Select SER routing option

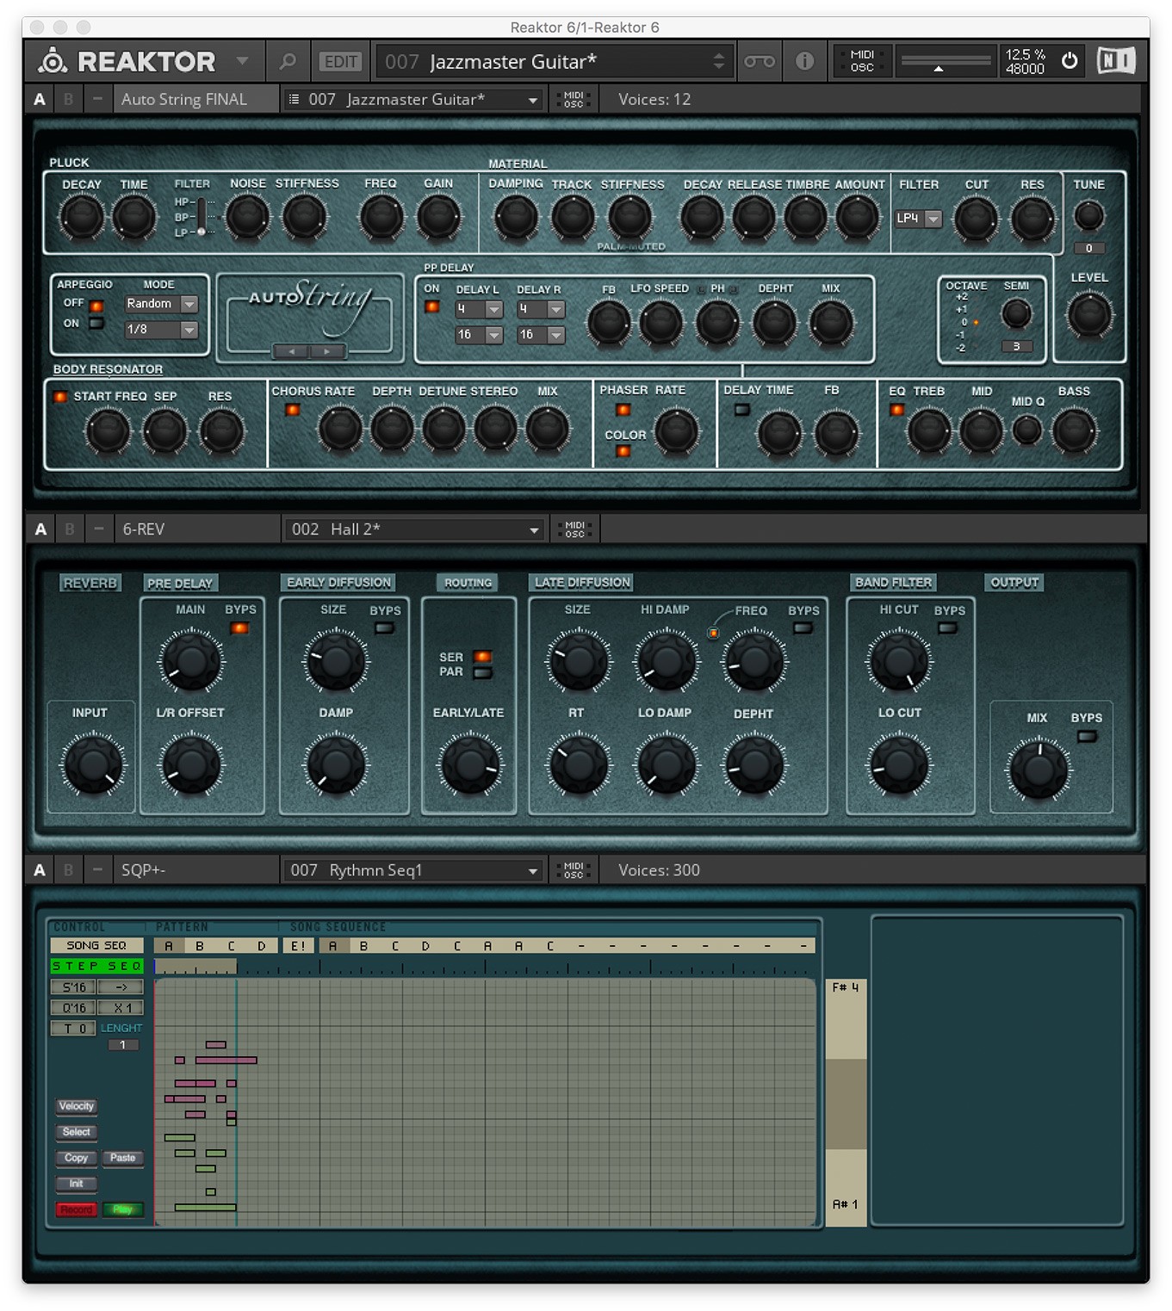pos(482,658)
